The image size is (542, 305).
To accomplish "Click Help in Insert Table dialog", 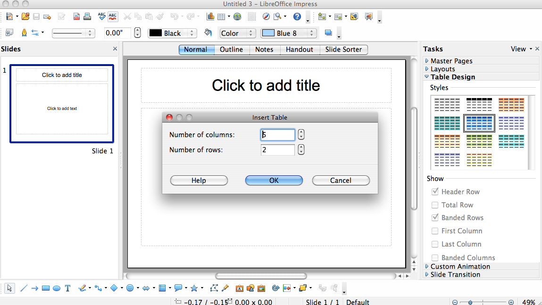I will click(x=199, y=180).
